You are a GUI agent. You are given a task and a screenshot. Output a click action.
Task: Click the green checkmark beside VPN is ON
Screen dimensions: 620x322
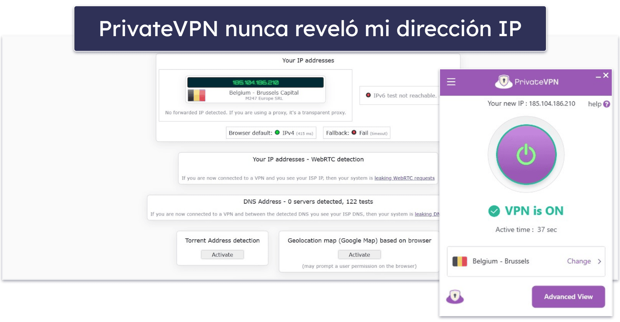(494, 211)
